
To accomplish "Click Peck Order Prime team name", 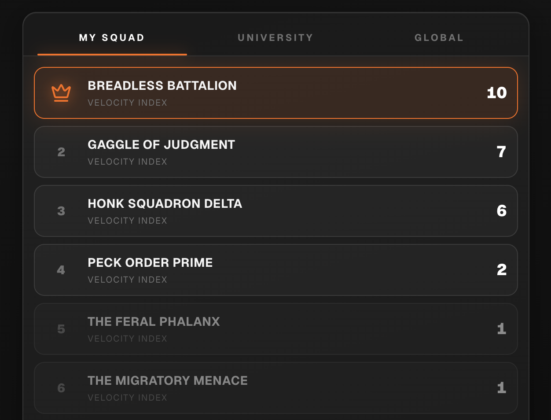I will 150,262.
